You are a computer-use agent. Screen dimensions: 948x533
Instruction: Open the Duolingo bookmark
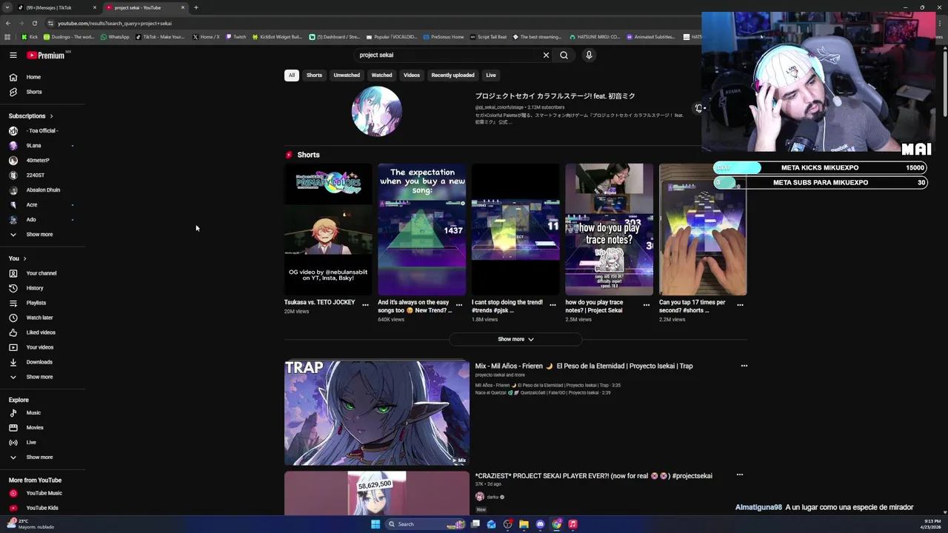(69, 36)
